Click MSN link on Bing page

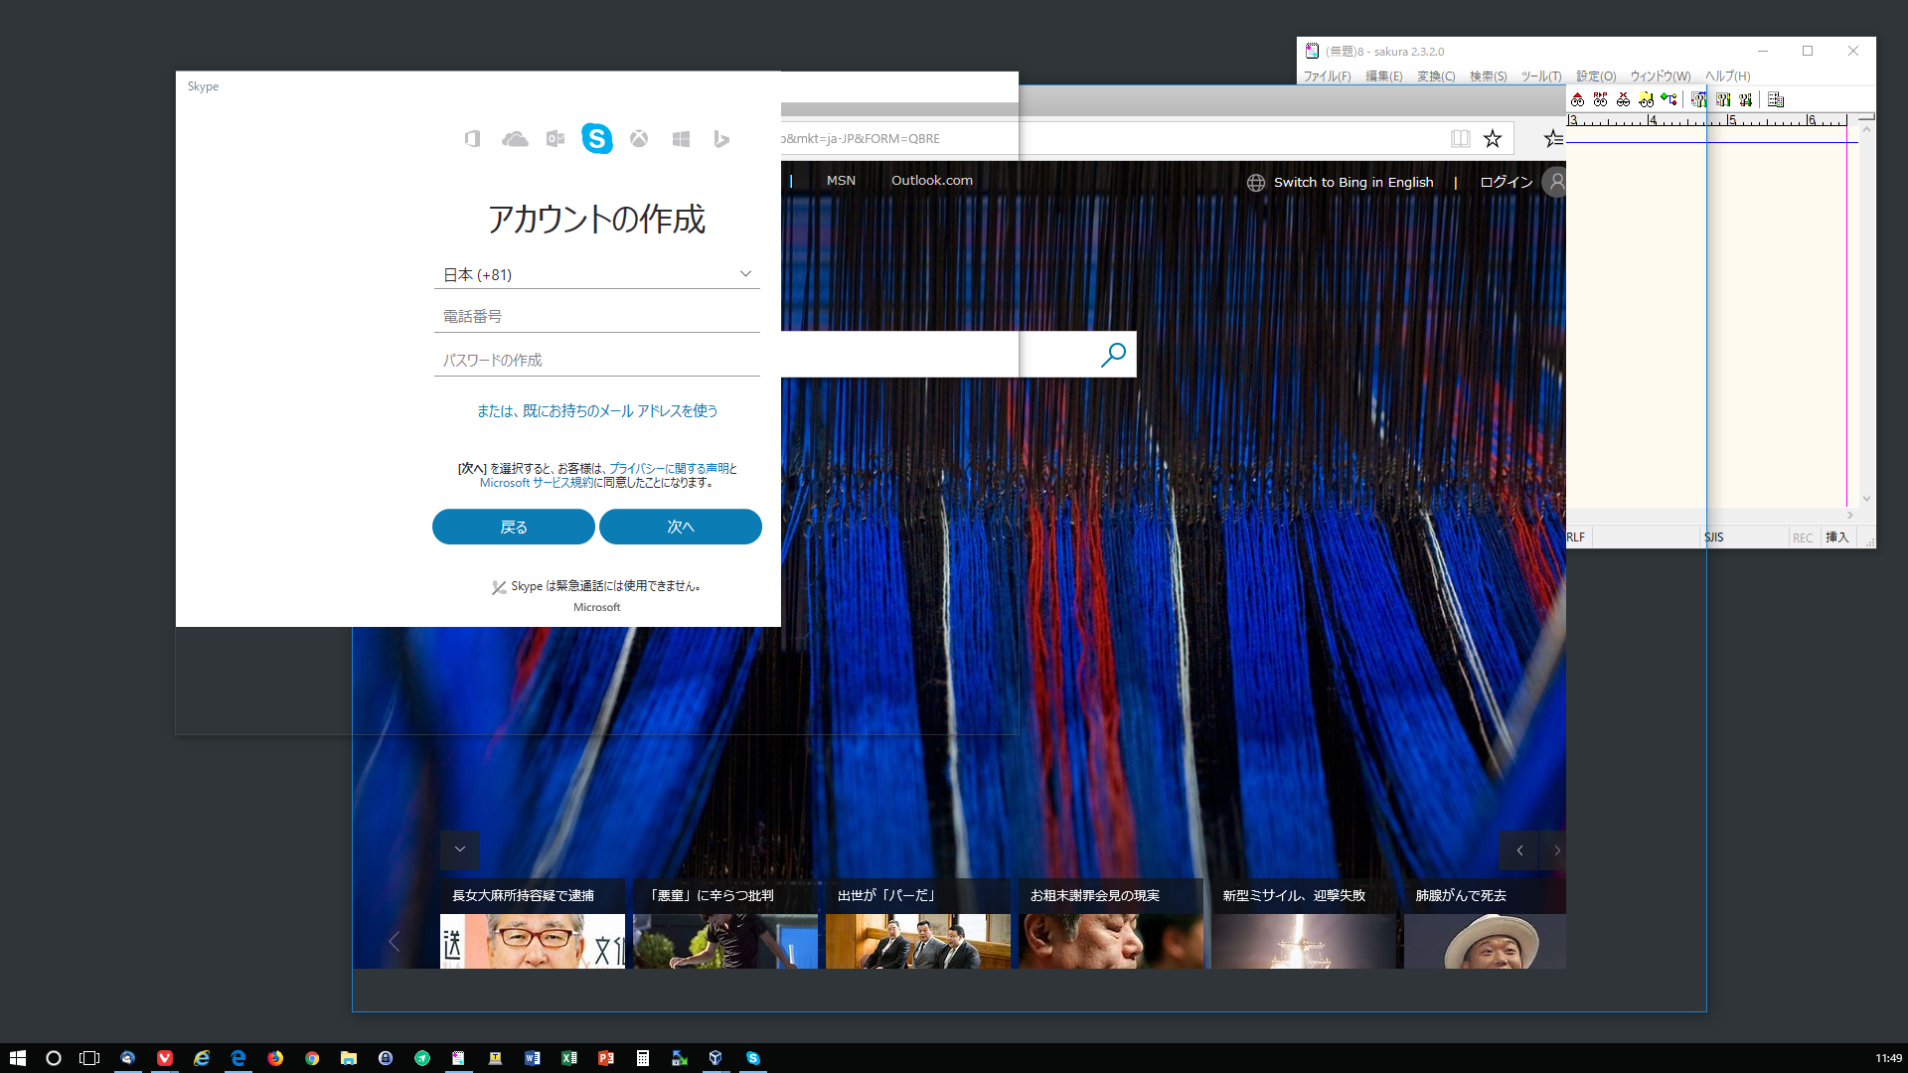click(841, 181)
